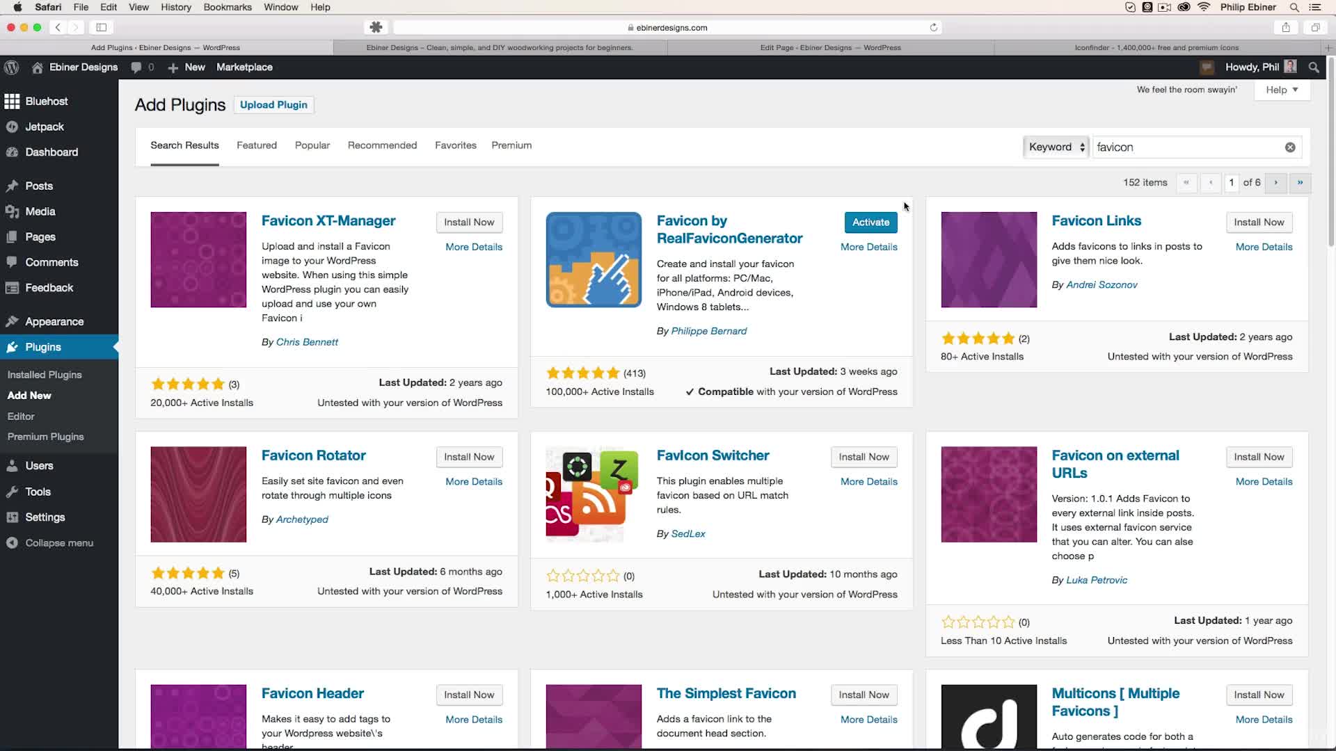
Task: Jump to last results page arrow
Action: pyautogui.click(x=1300, y=183)
